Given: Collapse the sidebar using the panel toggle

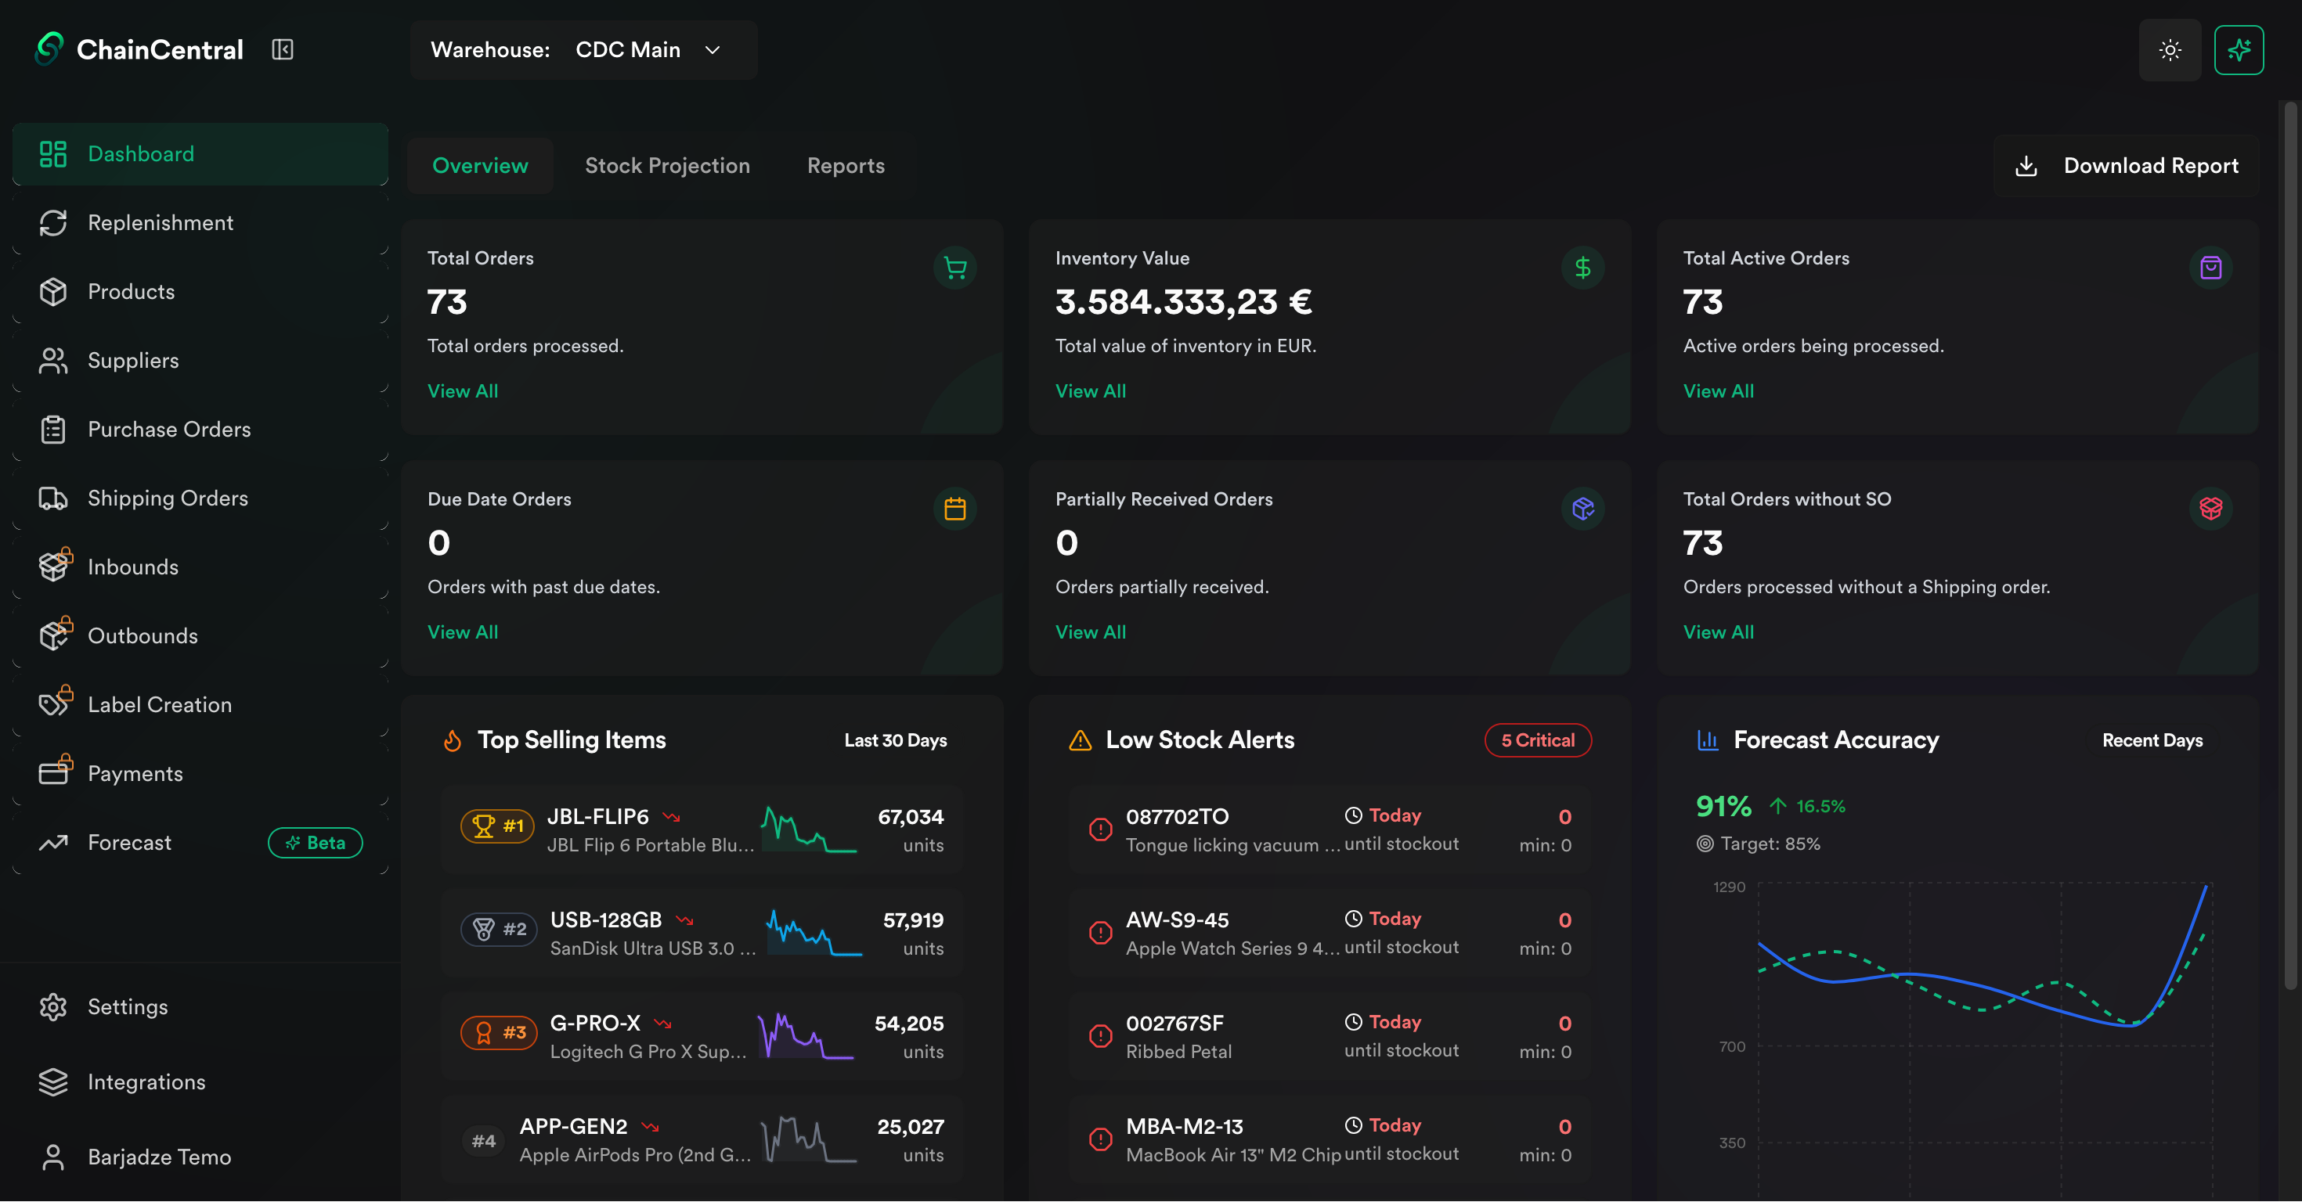Looking at the screenshot, I should (x=283, y=49).
